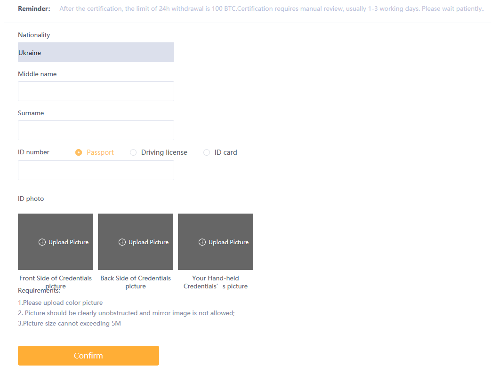Click the plus icon for back side upload
Screen dimensions: 491x390
click(x=122, y=242)
